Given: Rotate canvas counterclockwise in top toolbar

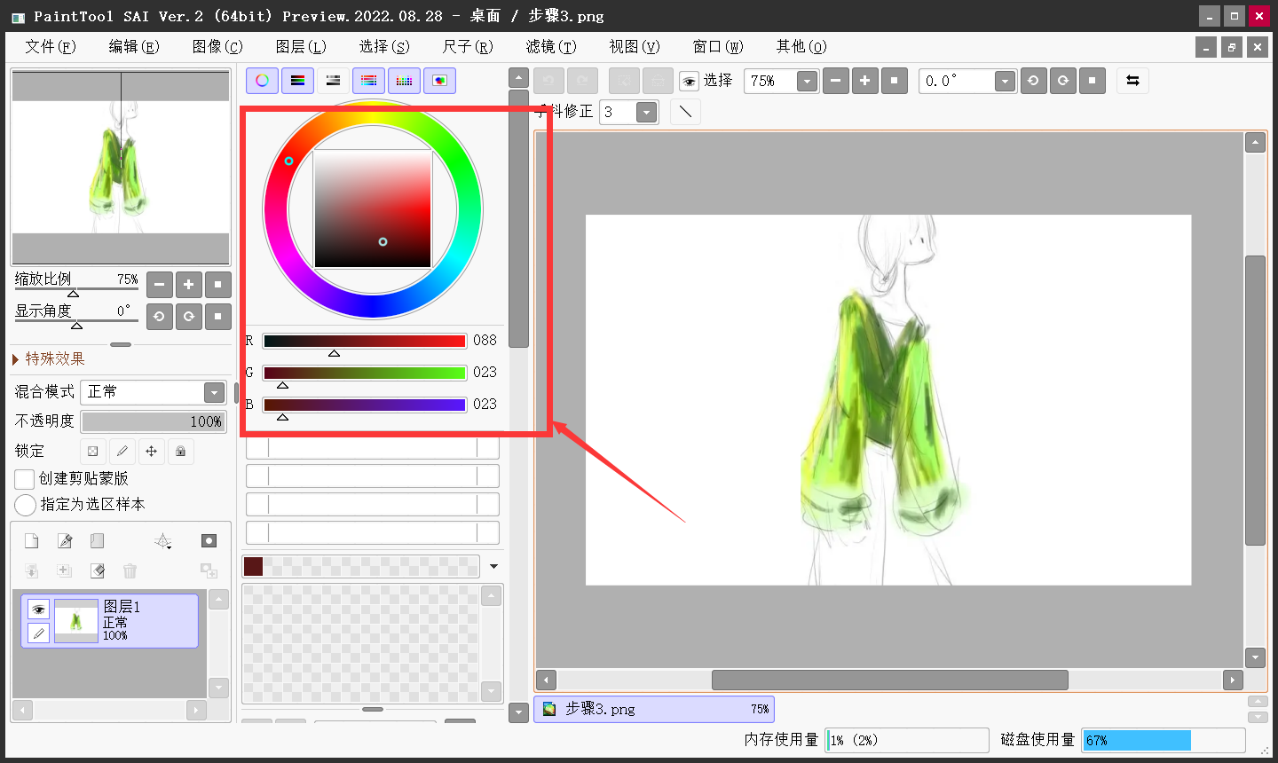Looking at the screenshot, I should 1033,81.
